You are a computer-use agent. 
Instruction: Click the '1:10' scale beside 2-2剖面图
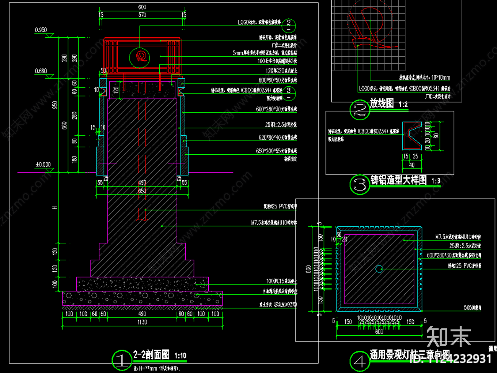tap(180, 356)
